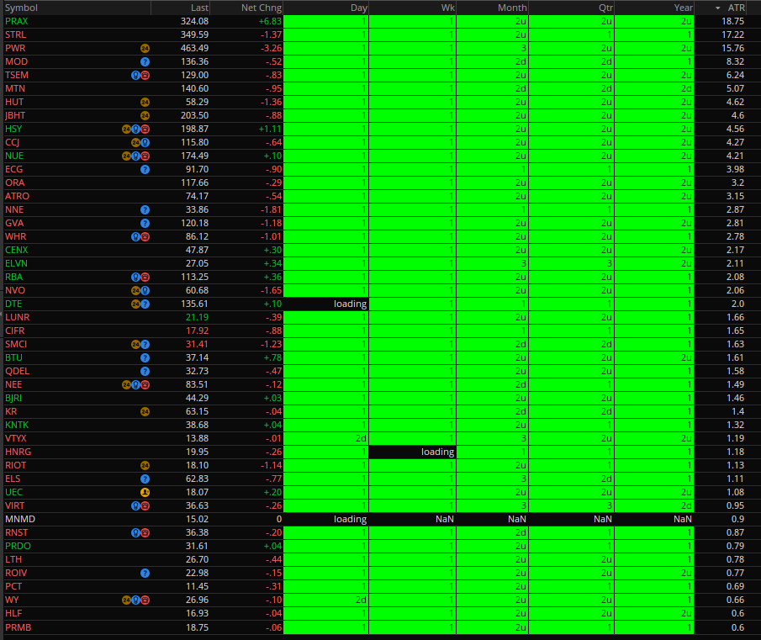Screen dimensions: 761x640
Task: Sort by the Day column header
Action: (x=359, y=8)
